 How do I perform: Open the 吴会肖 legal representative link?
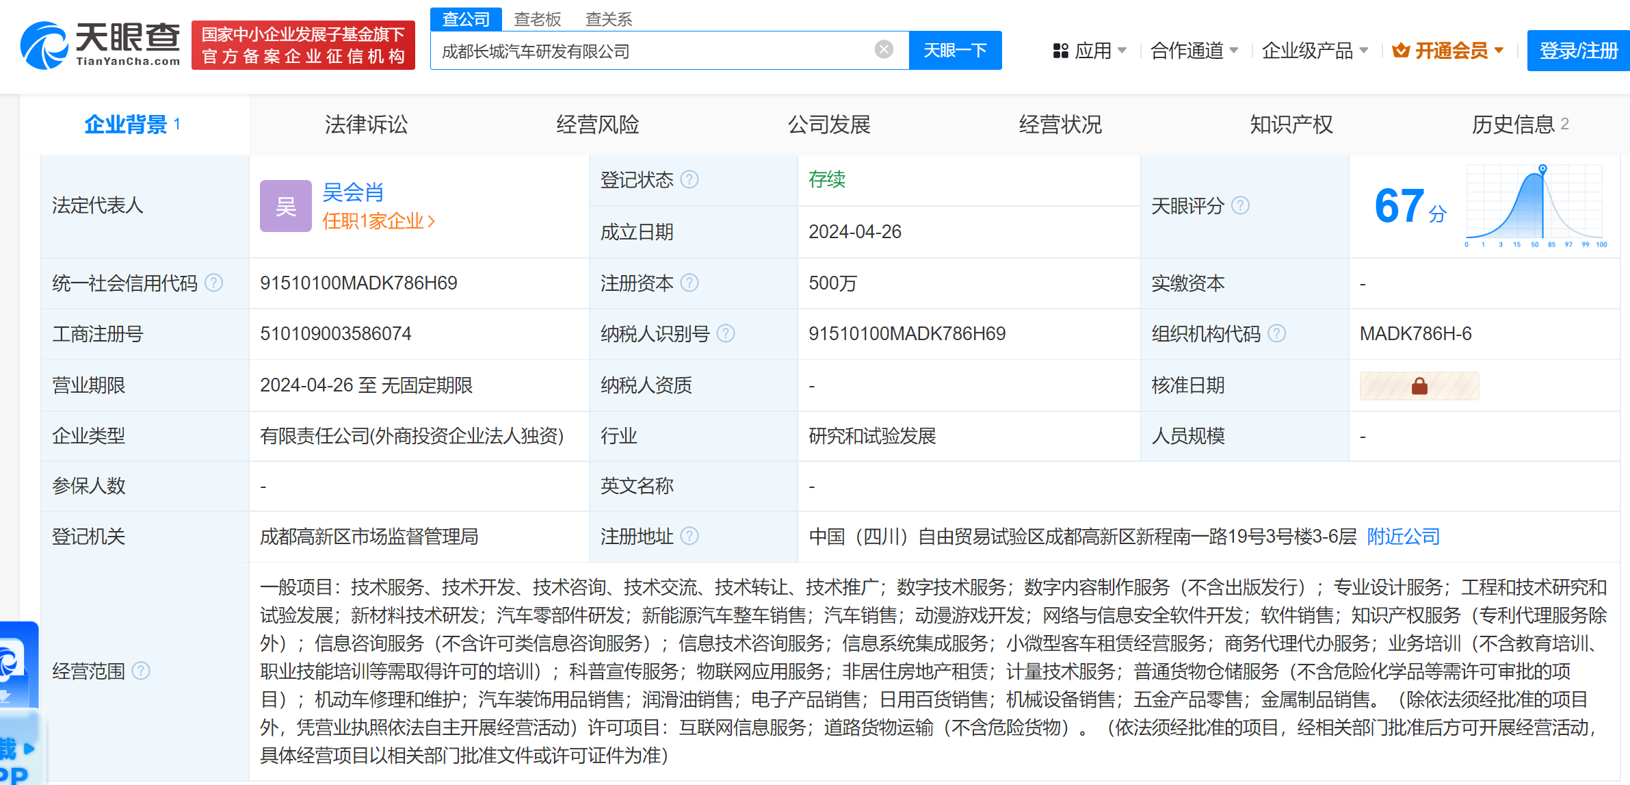click(353, 192)
